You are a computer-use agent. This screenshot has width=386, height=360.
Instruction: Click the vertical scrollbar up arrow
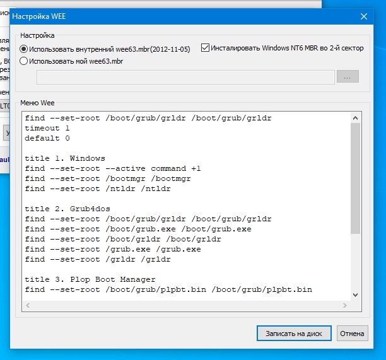click(355, 118)
